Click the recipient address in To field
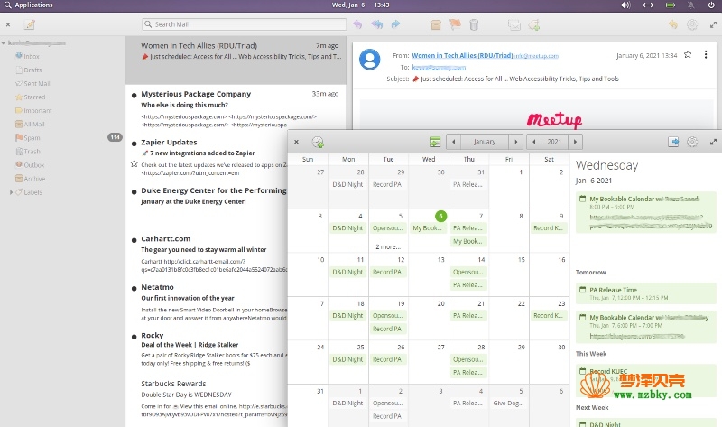This screenshot has height=427, width=722. (x=439, y=67)
